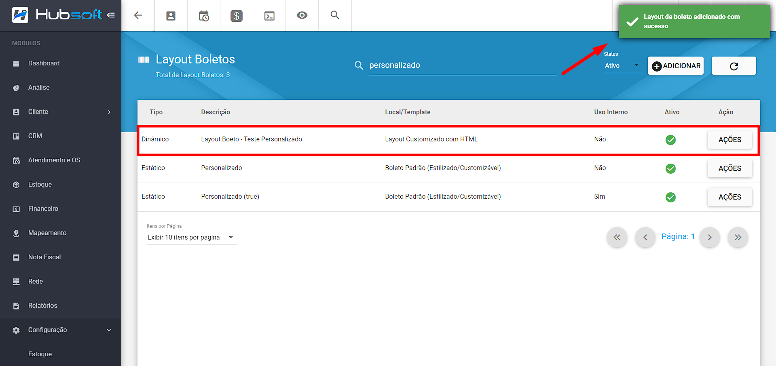Click 'Página: 1' indicator
The width and height of the screenshot is (776, 366).
point(678,237)
